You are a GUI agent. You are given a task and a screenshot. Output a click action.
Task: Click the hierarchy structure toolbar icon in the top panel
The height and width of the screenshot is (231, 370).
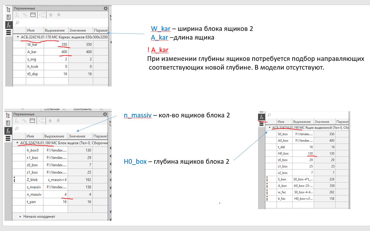click(x=42, y=15)
